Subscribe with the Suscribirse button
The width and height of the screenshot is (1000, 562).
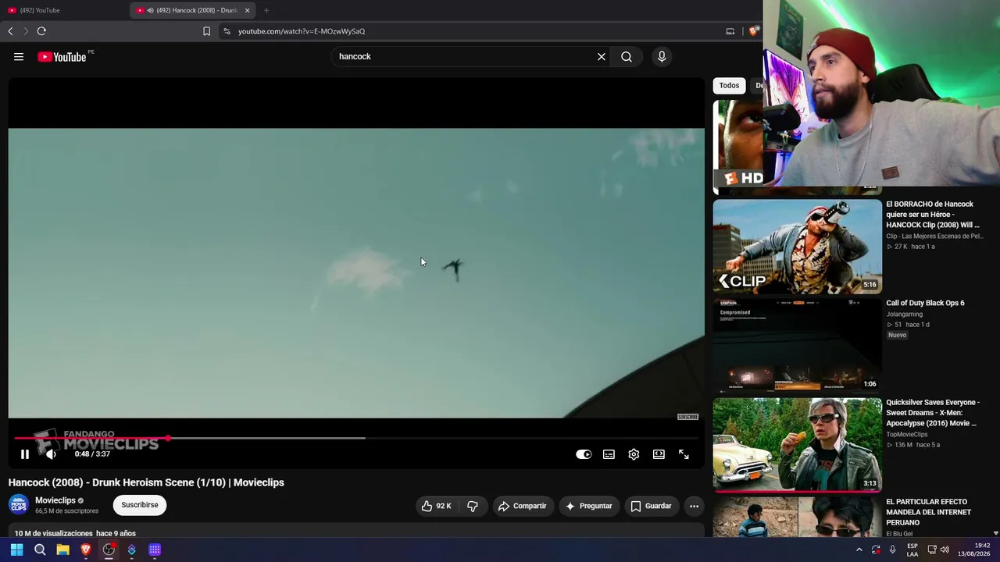coord(140,505)
